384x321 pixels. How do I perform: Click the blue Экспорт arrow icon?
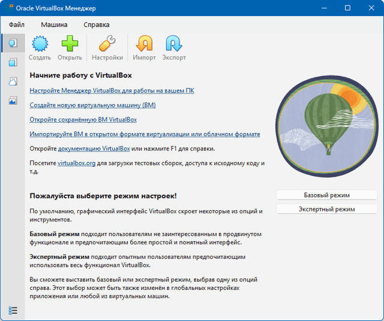coord(173,46)
